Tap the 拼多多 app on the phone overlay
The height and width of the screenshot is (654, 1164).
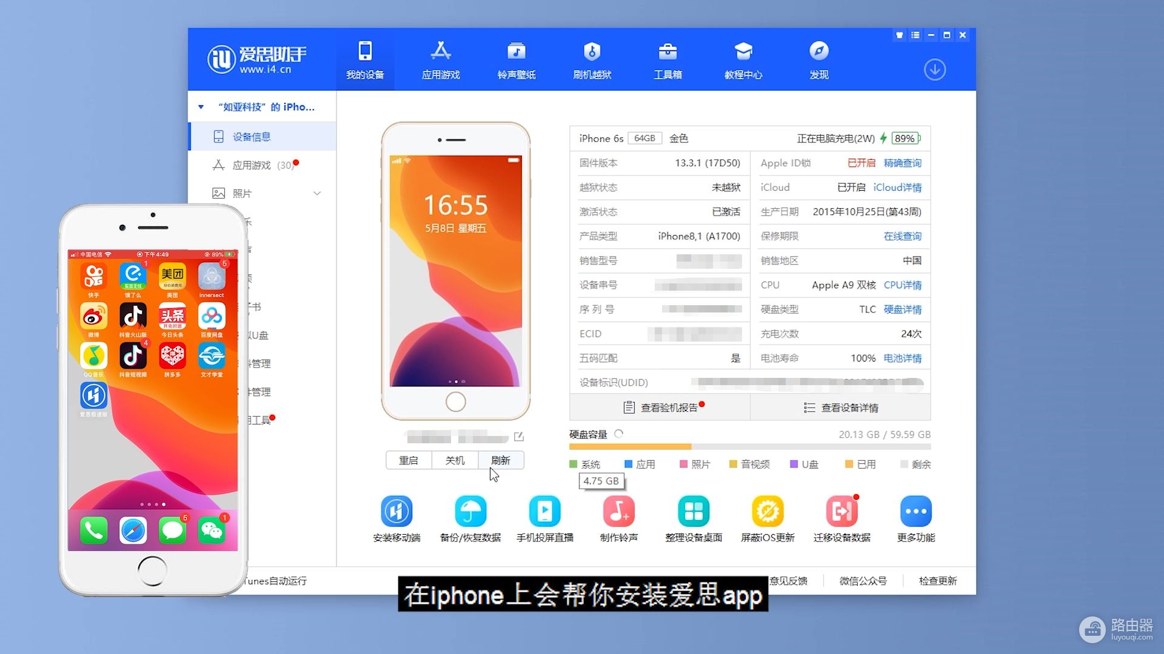point(172,356)
